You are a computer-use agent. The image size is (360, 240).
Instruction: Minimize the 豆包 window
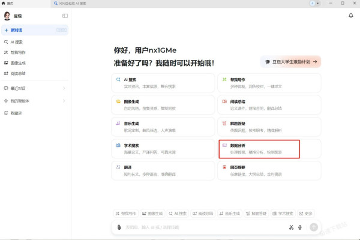point(331,3)
